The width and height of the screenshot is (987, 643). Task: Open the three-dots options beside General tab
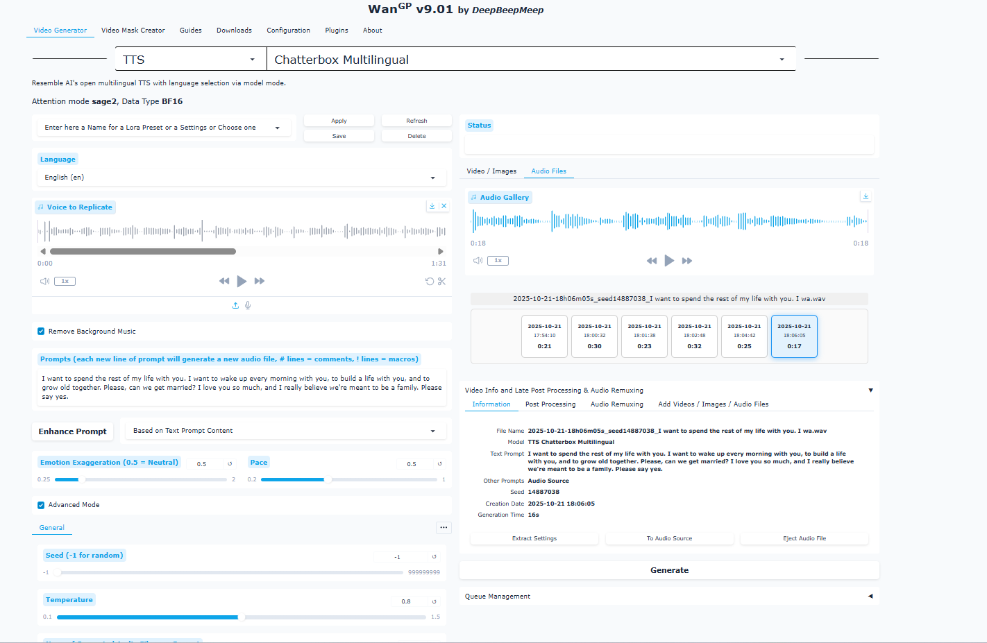coord(444,528)
